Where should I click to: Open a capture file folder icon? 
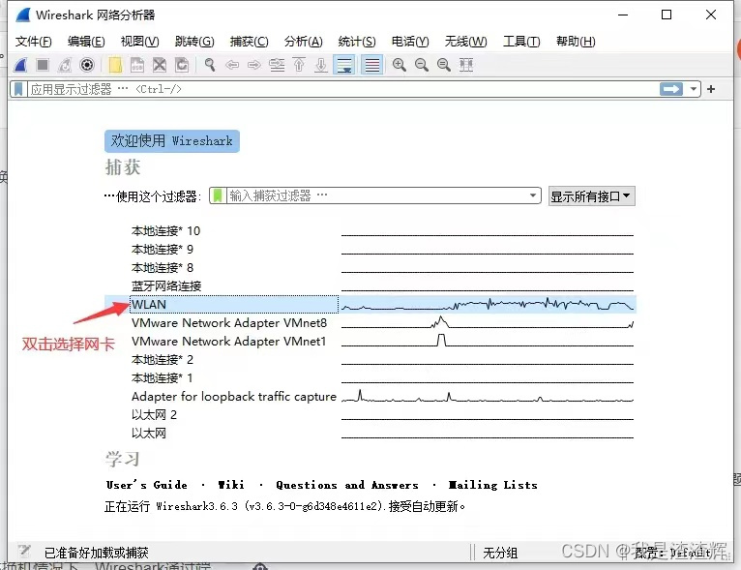[x=115, y=65]
